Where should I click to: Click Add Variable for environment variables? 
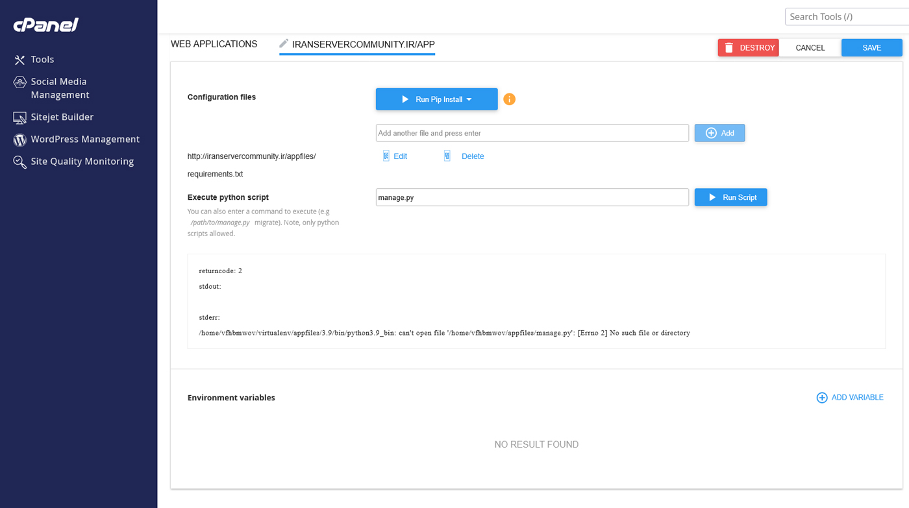click(850, 398)
